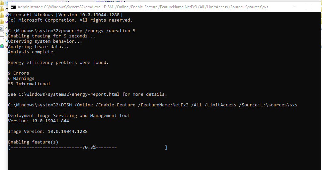322x170 pixels.
Task: Click the green arrow file icon behind console
Action: (2, 46)
